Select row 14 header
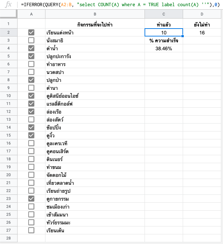This screenshot has height=244, width=223. (x=9, y=127)
